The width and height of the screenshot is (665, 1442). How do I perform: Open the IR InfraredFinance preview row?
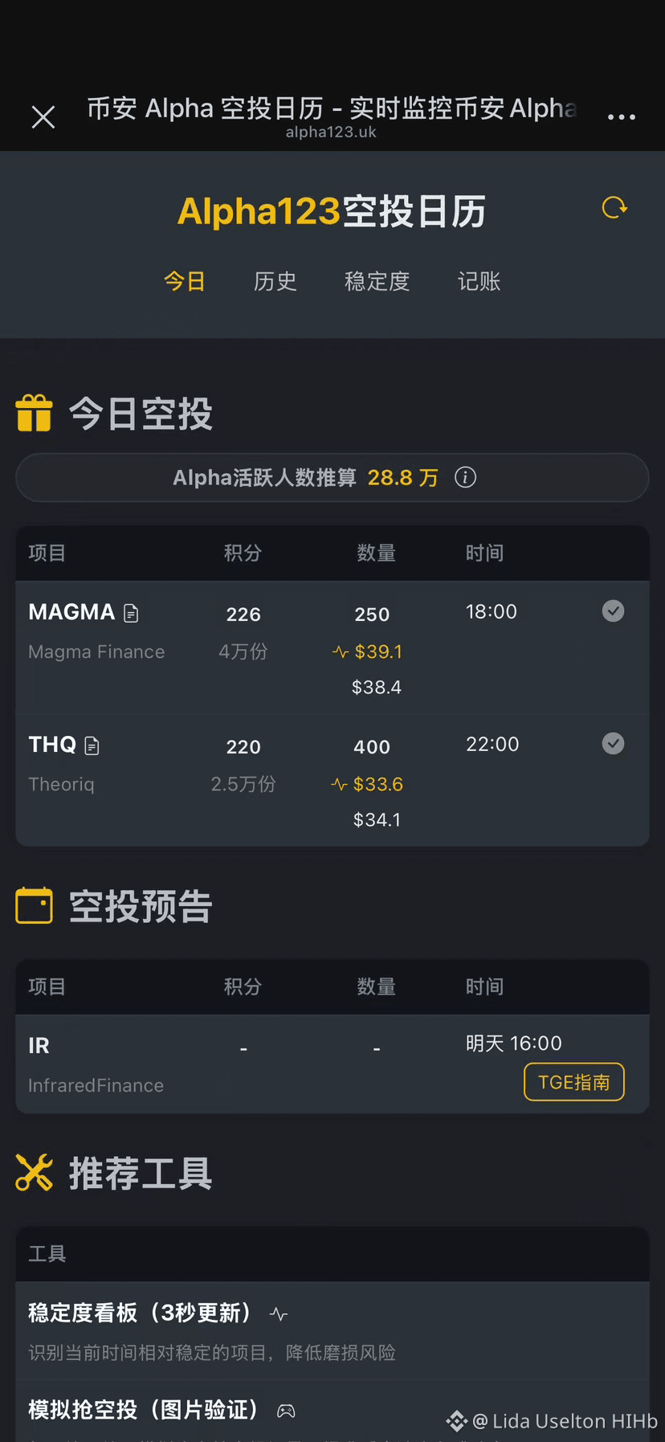pyautogui.click(x=332, y=1064)
